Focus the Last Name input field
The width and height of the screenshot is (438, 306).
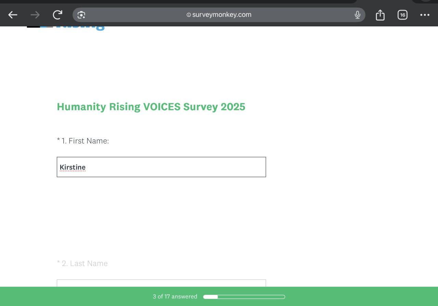[161, 283]
